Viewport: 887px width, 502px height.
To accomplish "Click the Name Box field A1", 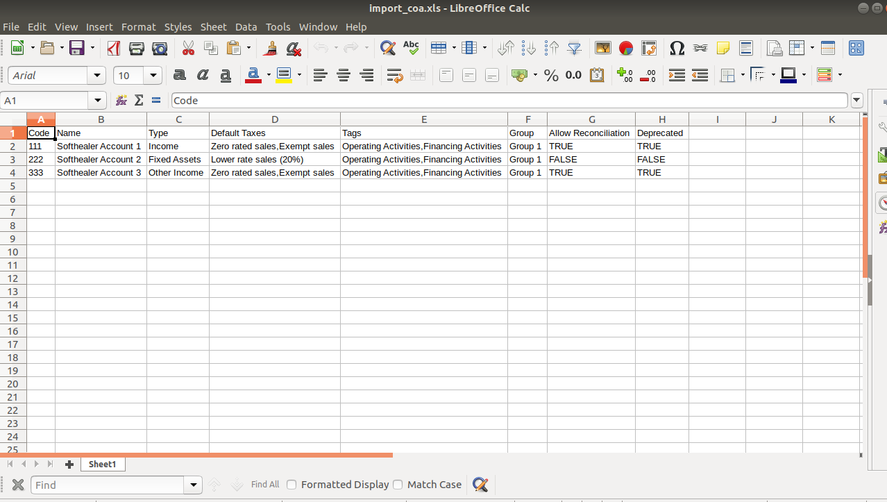I will pos(45,101).
